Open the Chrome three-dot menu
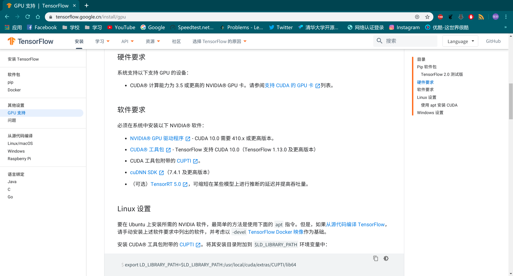Image resolution: width=513 pixels, height=276 pixels. [506, 17]
